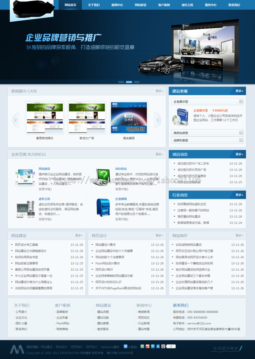Open 更多 for 项目动态

tap(239, 154)
